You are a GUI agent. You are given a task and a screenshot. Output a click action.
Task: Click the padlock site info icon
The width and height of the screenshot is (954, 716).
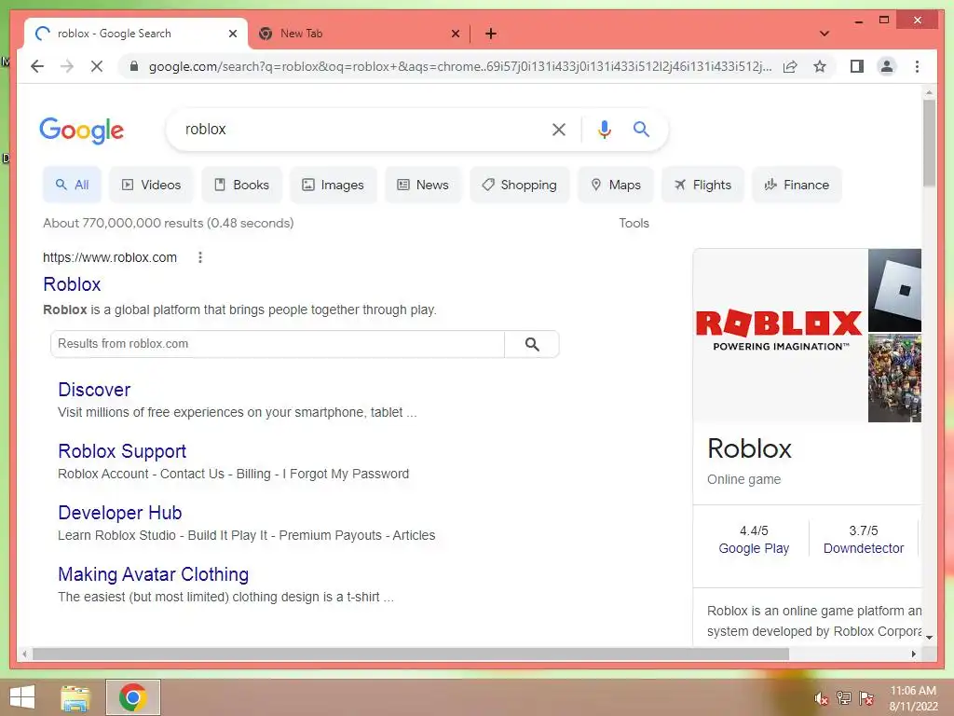point(134,66)
